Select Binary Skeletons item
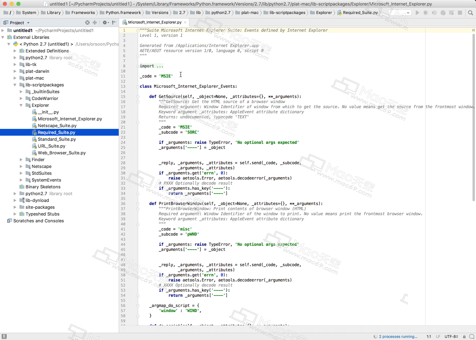476x340 pixels. point(43,187)
